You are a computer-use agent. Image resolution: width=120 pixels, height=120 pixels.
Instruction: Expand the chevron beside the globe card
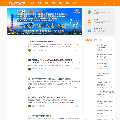112,12
